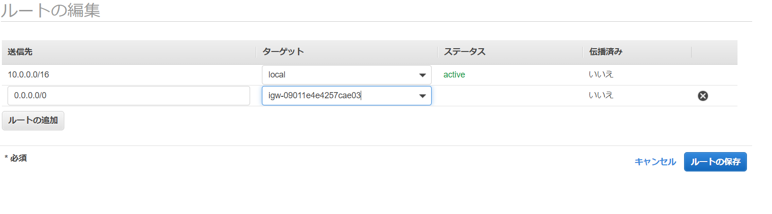Click いいえ in the 10.0.0.0/16 row
The width and height of the screenshot is (772, 214).
[601, 75]
